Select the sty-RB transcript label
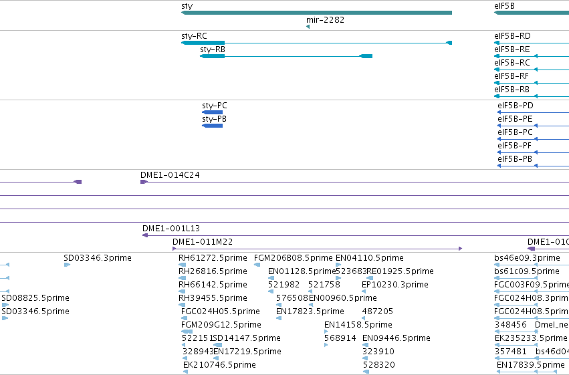 click(x=213, y=49)
